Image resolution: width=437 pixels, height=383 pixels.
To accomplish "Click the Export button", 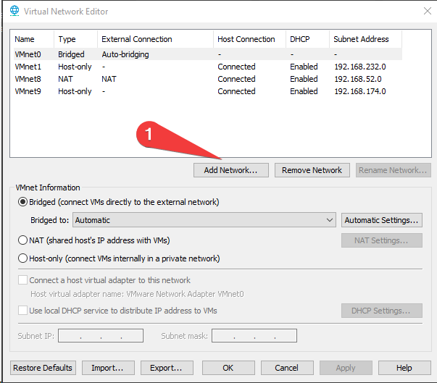I will (167, 368).
